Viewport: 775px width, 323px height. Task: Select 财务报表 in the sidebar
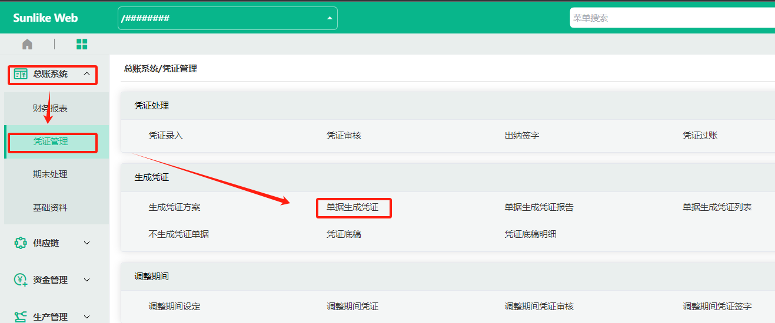(x=56, y=109)
